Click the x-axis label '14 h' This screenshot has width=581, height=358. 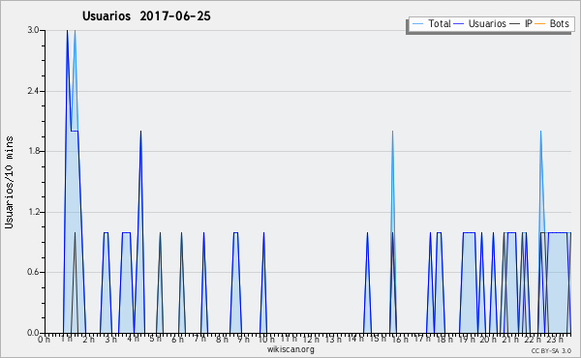[x=355, y=339]
